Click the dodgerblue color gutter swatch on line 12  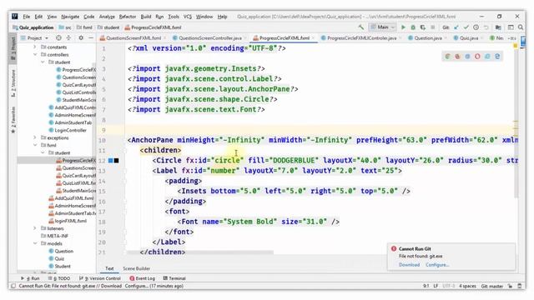tap(110, 161)
